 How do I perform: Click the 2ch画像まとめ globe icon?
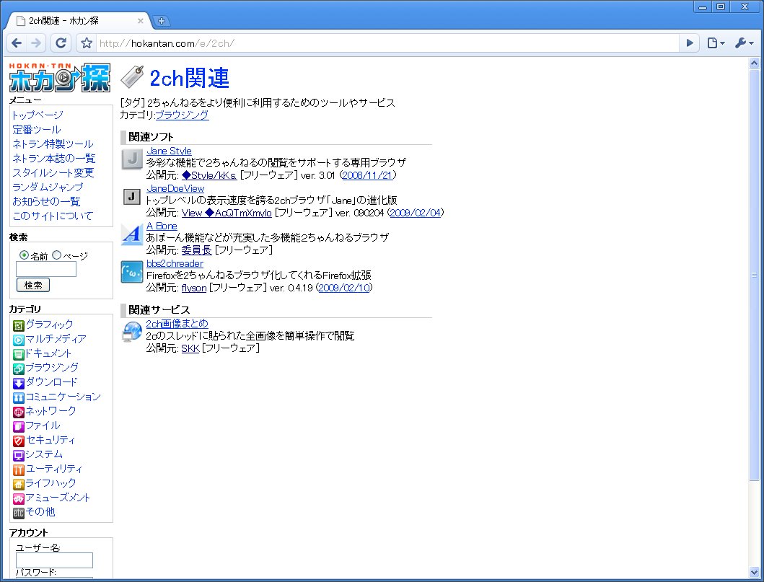[131, 332]
